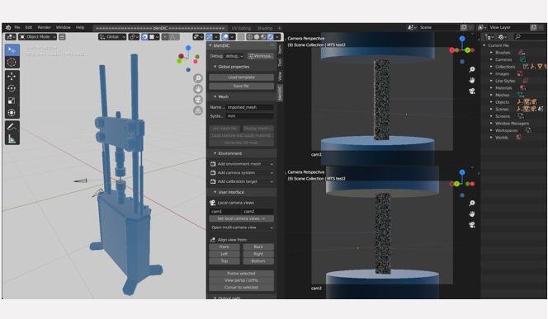Select the Annotate tool
This screenshot has height=319, width=548.
click(12, 127)
